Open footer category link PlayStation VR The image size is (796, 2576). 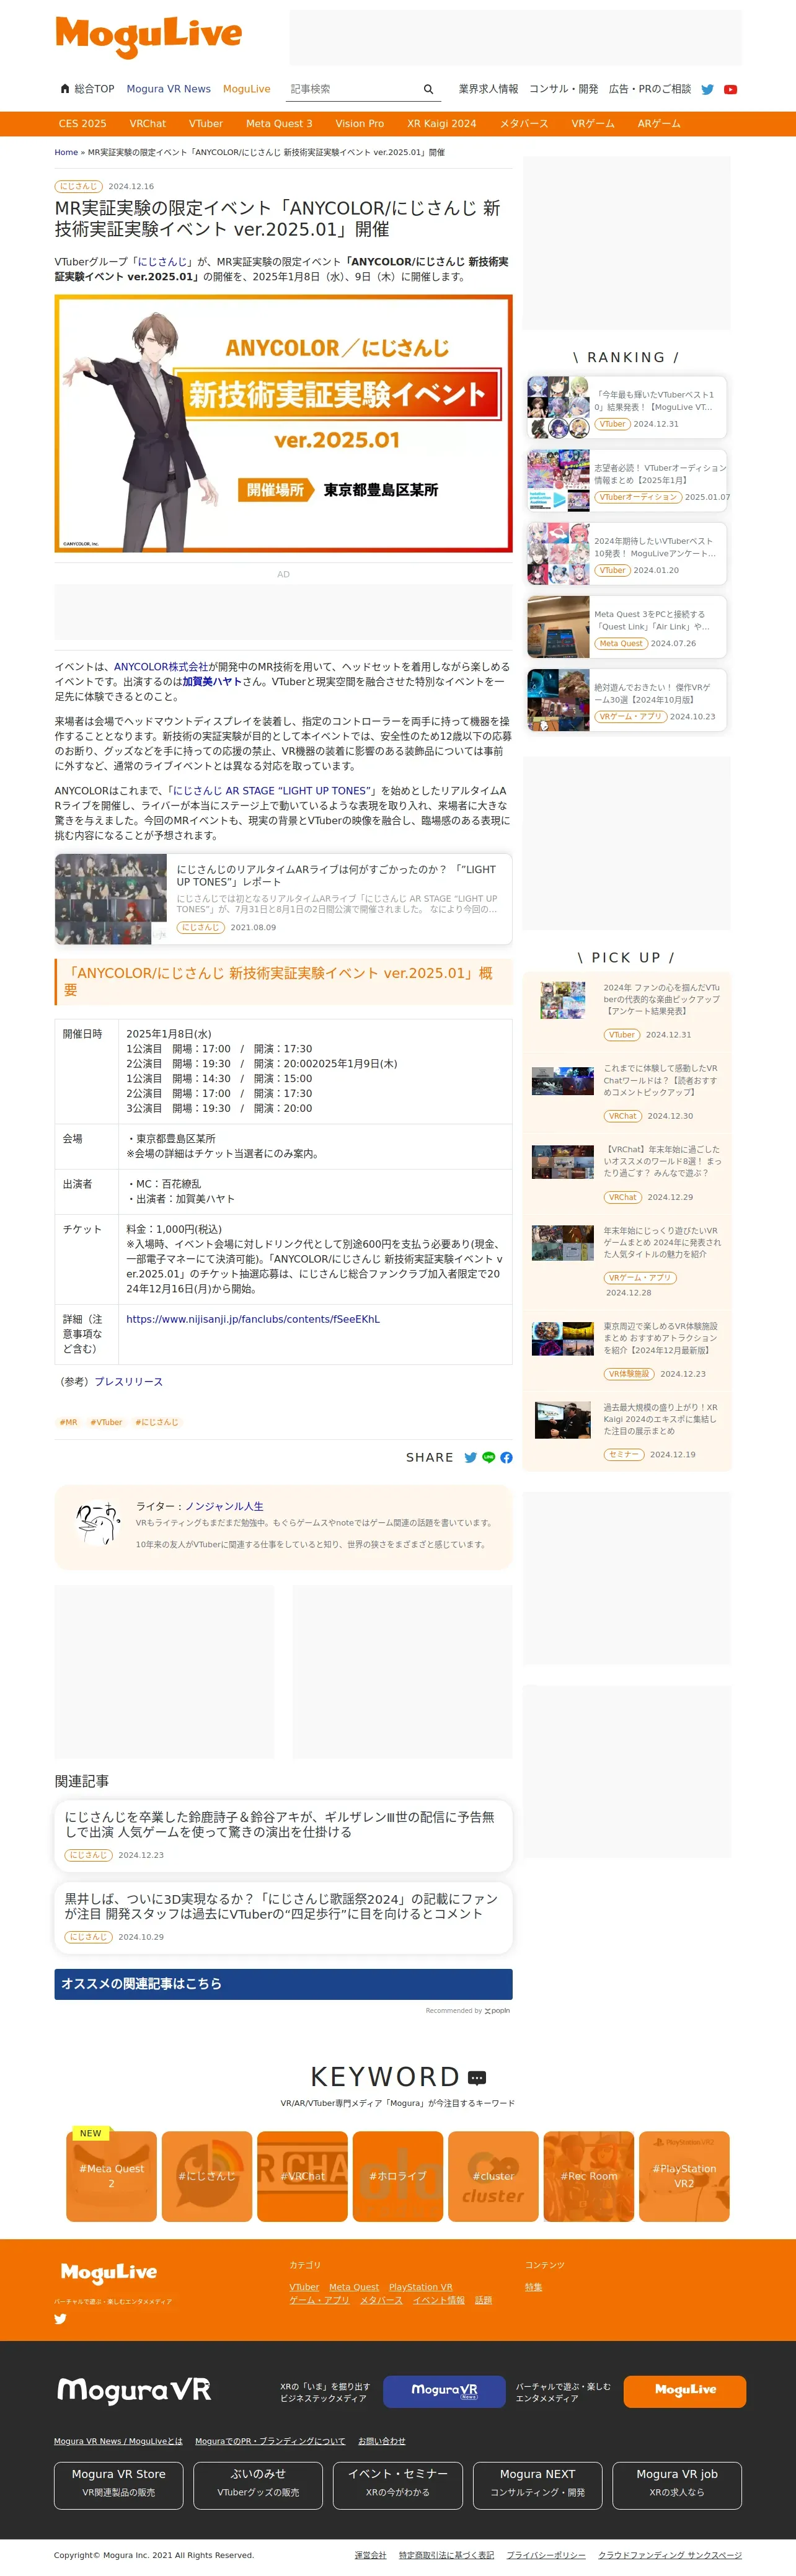[420, 2287]
